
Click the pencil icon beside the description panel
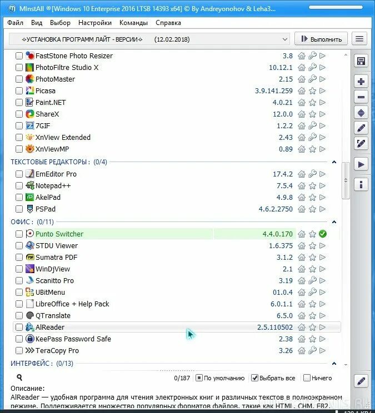(x=361, y=381)
